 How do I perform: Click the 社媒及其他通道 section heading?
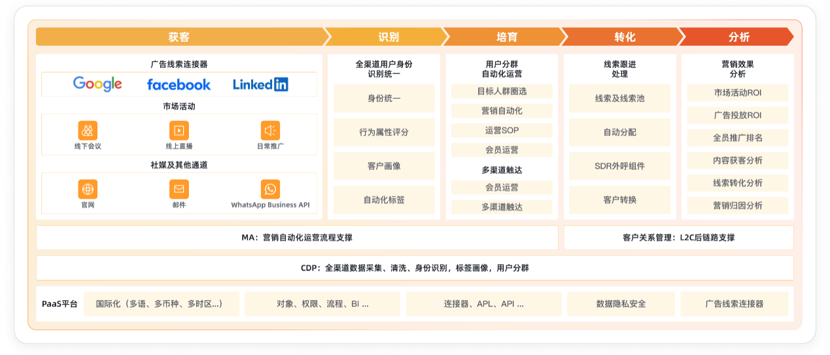point(179,165)
